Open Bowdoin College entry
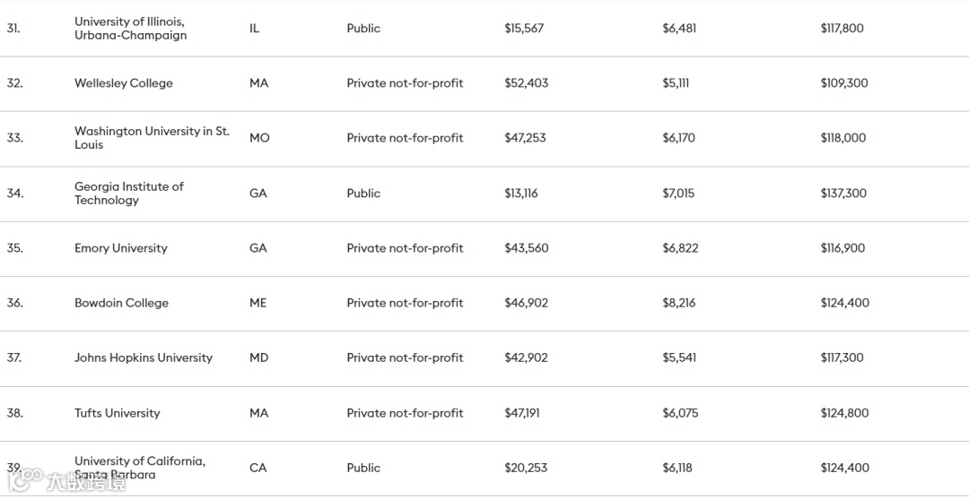 121,303
